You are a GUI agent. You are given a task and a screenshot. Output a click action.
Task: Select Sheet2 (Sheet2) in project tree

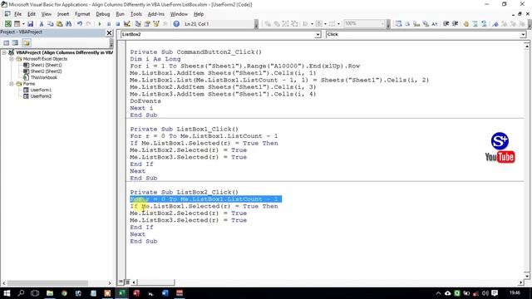coord(47,71)
